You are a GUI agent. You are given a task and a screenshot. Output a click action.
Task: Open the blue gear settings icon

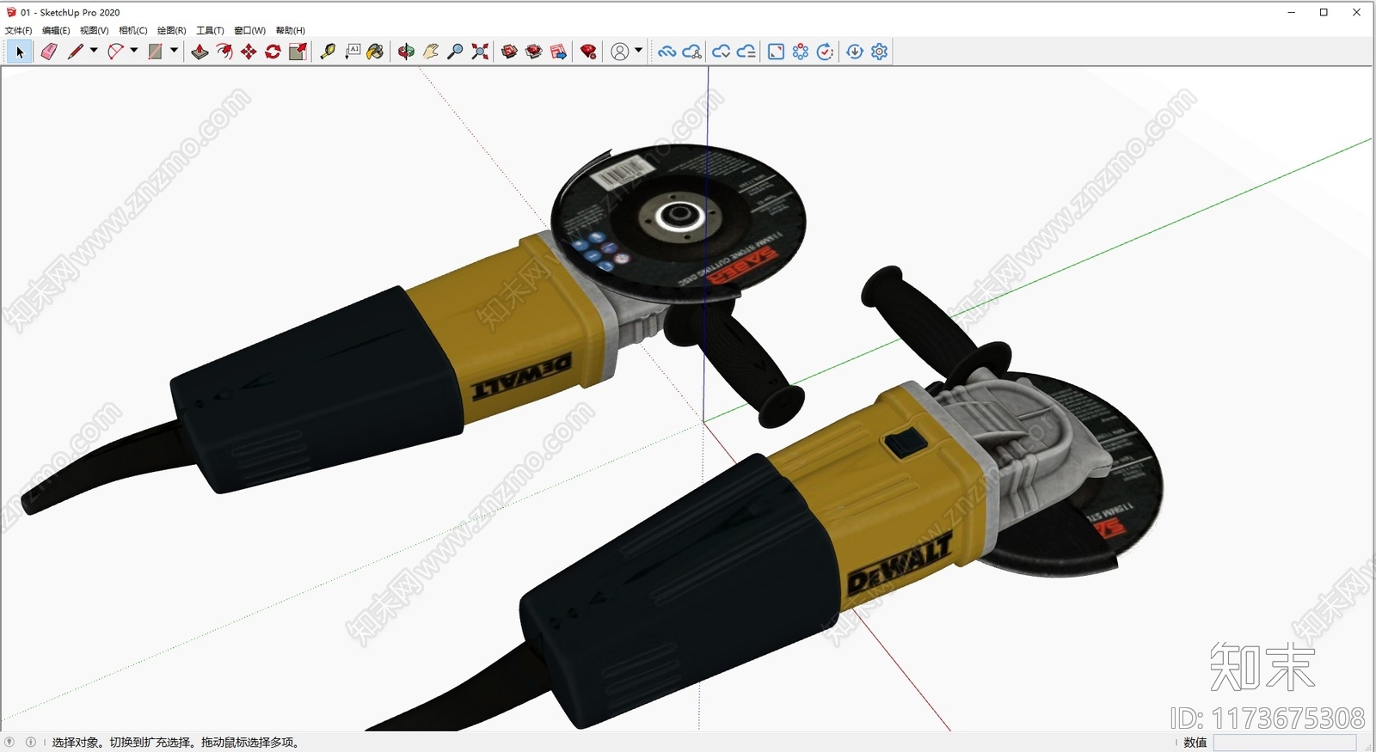click(x=879, y=52)
